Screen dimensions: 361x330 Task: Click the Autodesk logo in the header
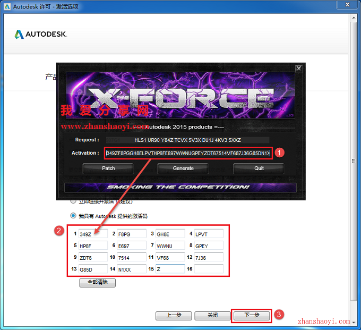click(x=41, y=35)
